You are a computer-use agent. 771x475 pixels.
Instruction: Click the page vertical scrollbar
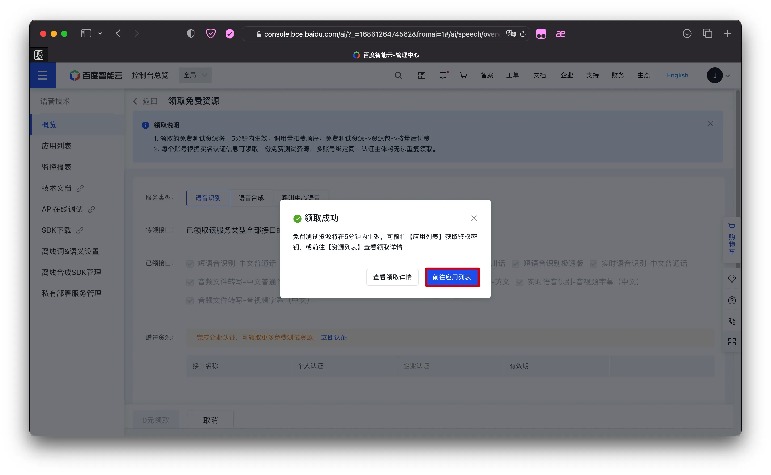(x=737, y=154)
